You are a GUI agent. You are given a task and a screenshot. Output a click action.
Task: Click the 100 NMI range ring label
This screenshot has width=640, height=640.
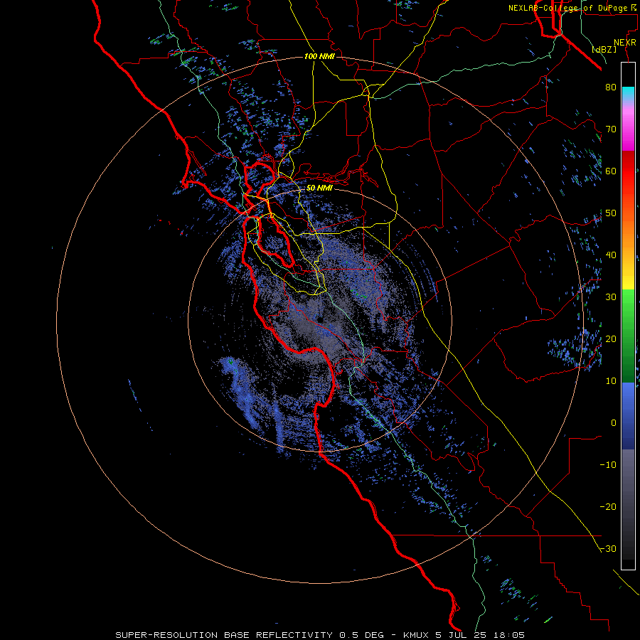[319, 56]
